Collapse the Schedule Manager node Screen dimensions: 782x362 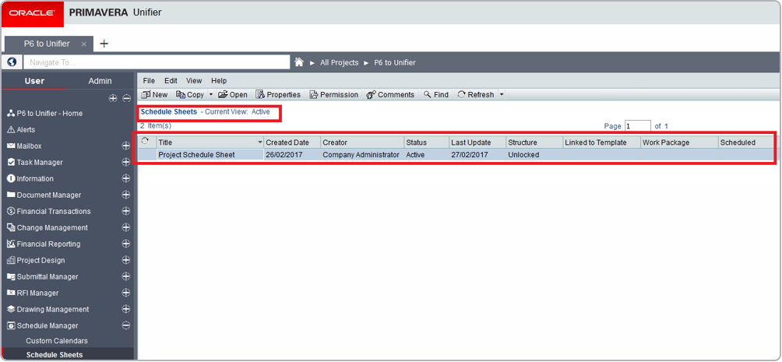point(125,325)
